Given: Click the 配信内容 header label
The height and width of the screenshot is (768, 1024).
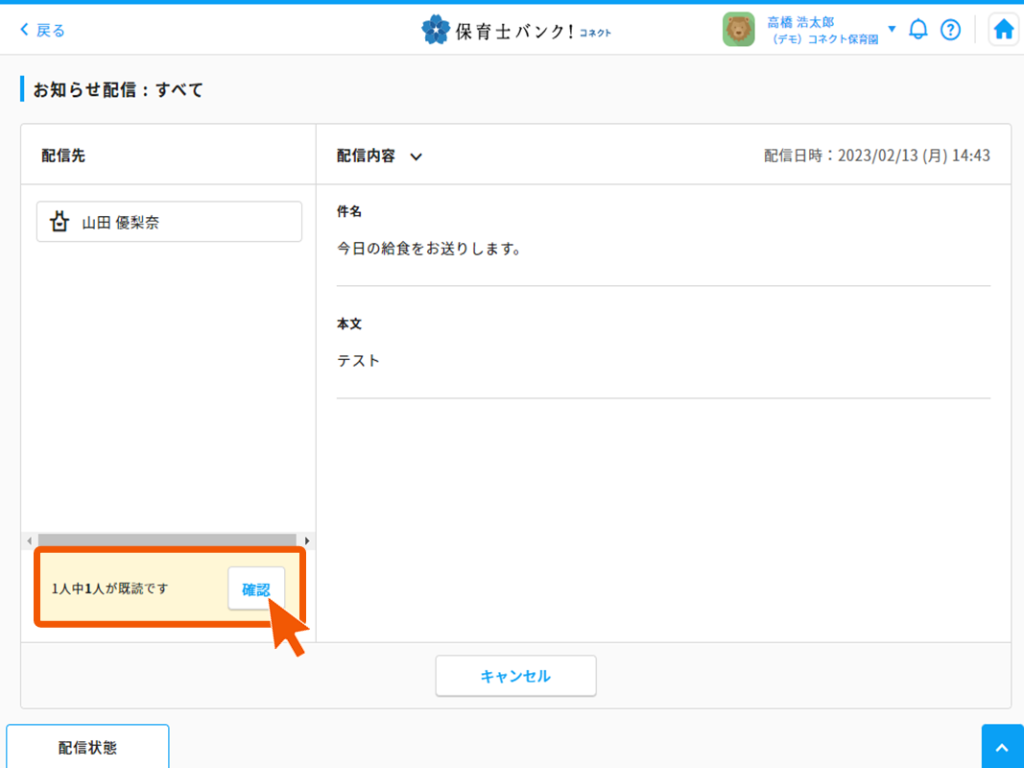Looking at the screenshot, I should 366,156.
